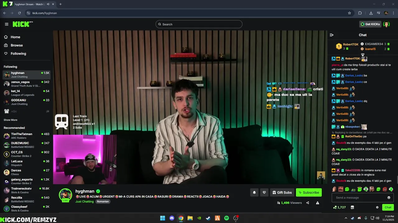Go back in Chrome browser

5,13
